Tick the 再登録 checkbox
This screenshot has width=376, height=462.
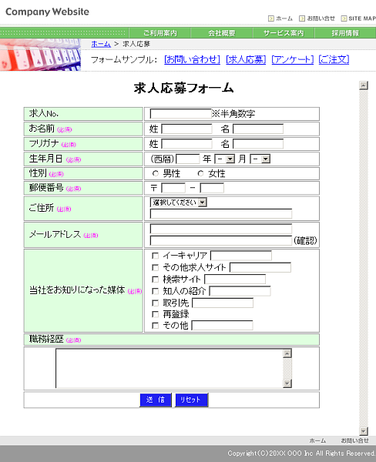[x=155, y=314]
